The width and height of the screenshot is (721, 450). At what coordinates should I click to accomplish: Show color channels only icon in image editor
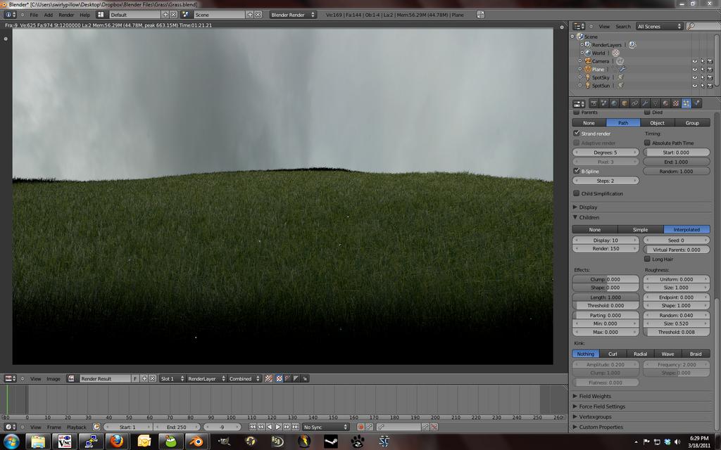tap(279, 378)
